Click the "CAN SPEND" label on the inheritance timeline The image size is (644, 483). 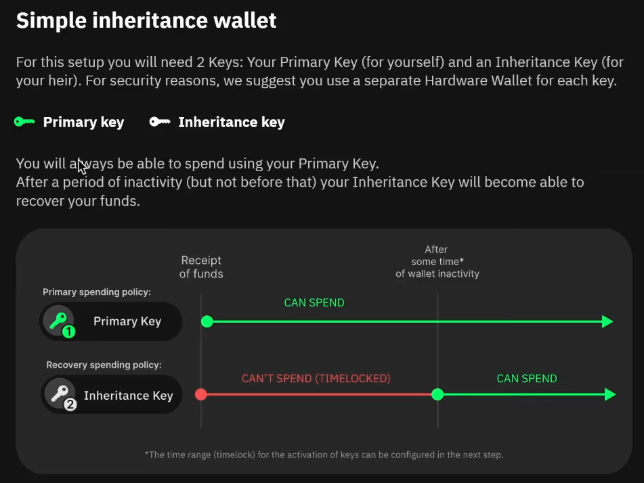(x=527, y=379)
